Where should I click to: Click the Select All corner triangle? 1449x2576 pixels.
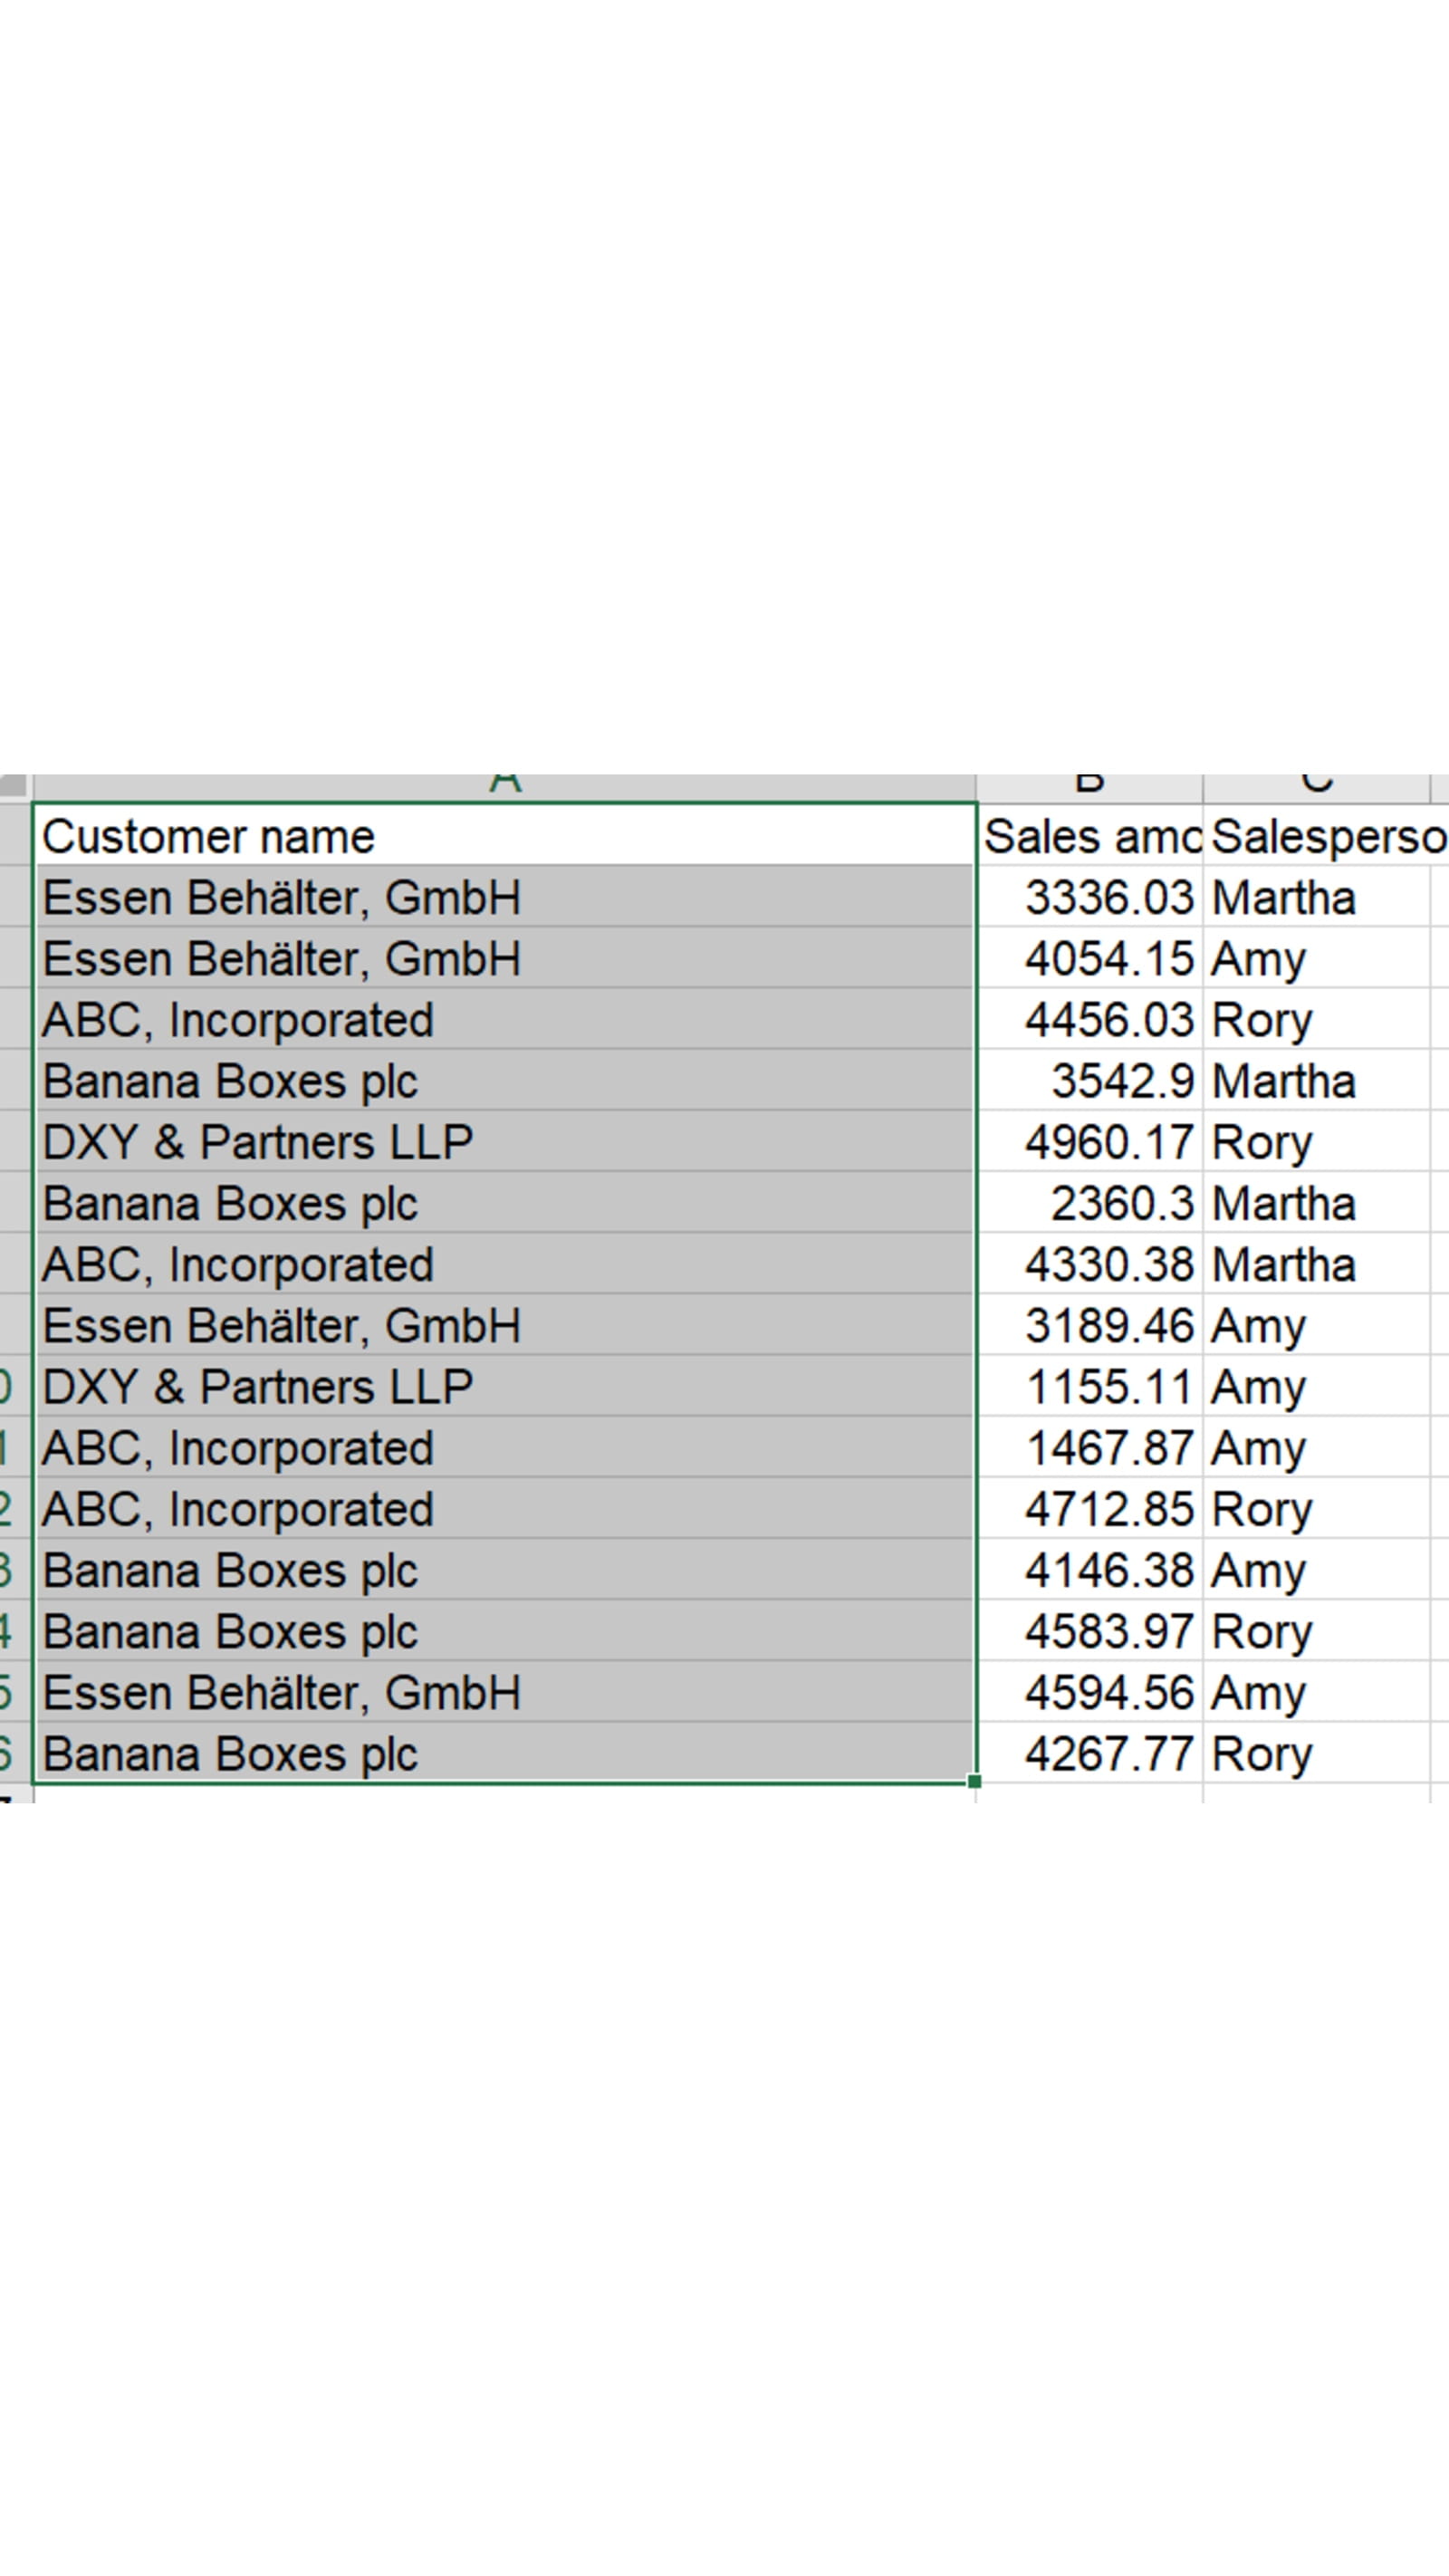(x=14, y=785)
